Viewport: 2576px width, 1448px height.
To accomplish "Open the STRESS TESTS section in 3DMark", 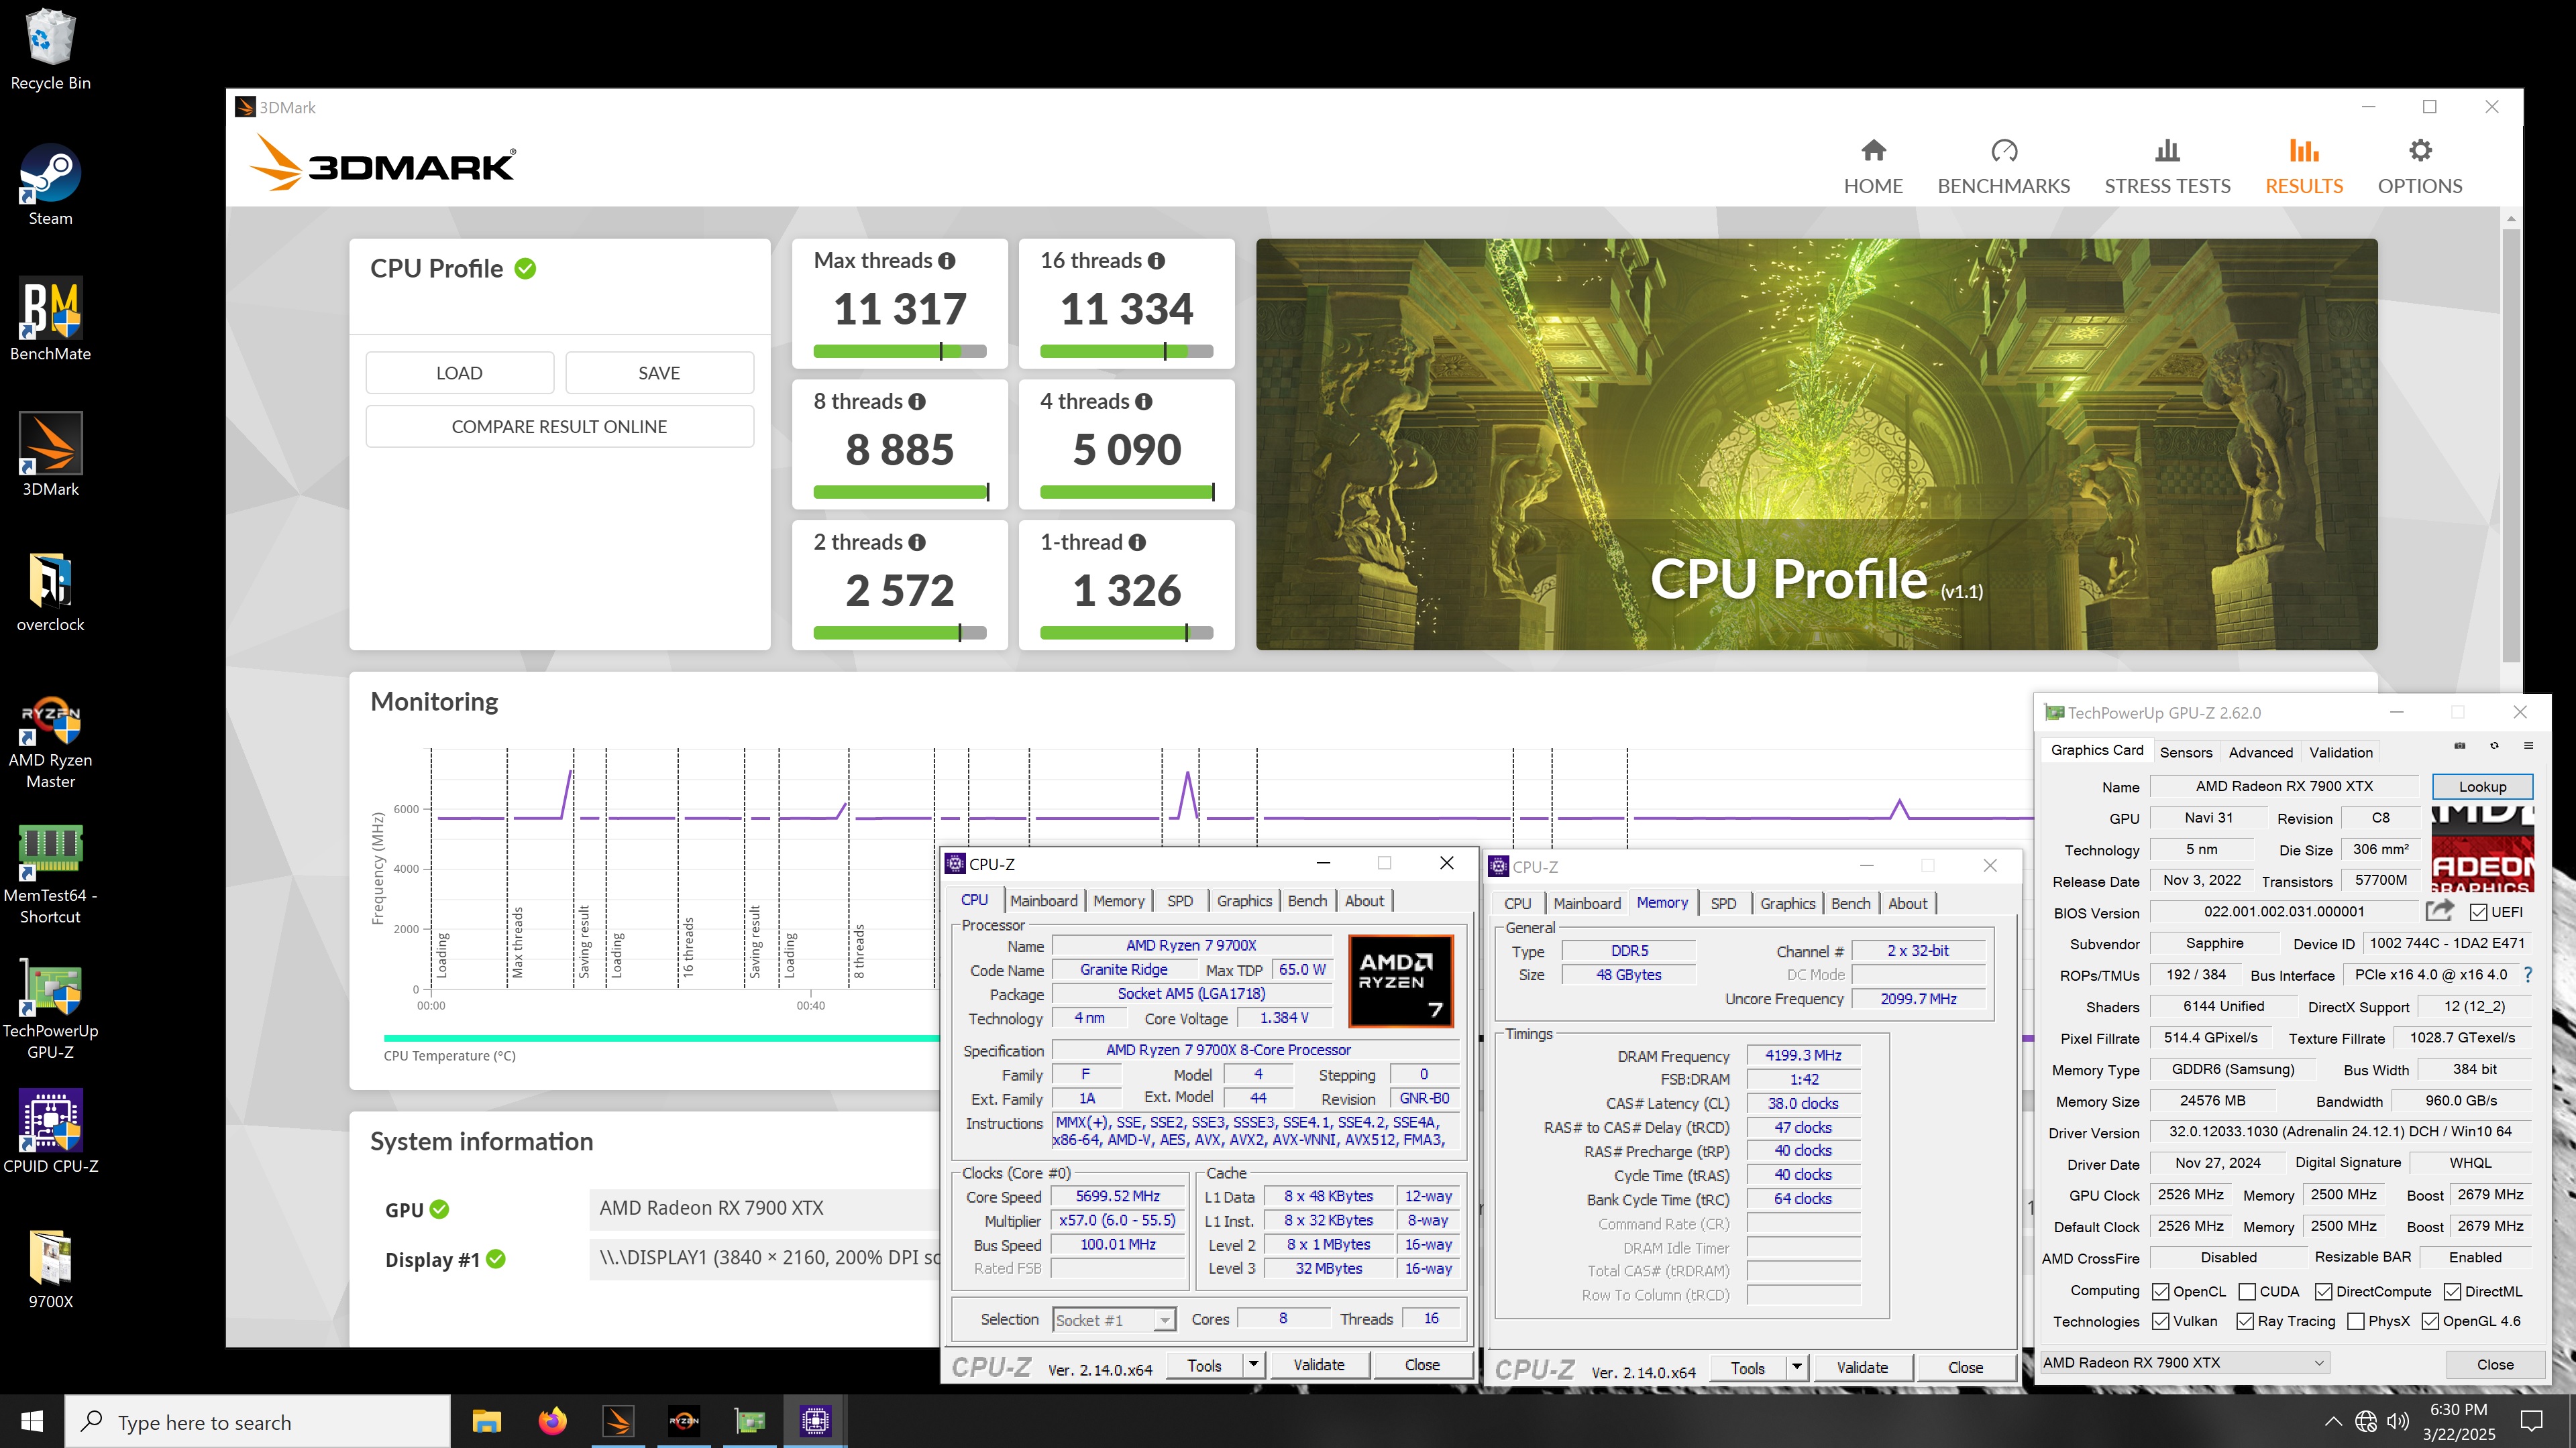I will coord(2167,166).
